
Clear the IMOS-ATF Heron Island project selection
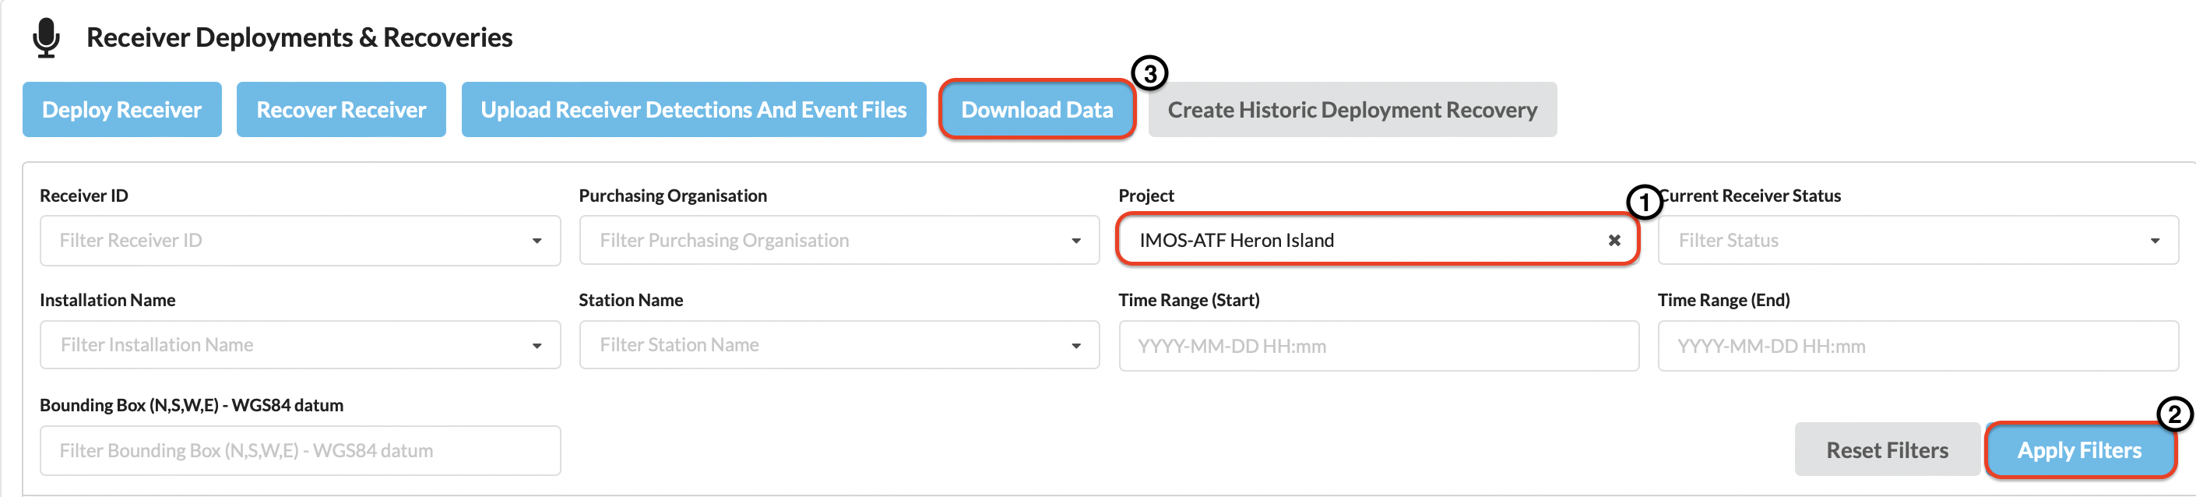point(1614,241)
